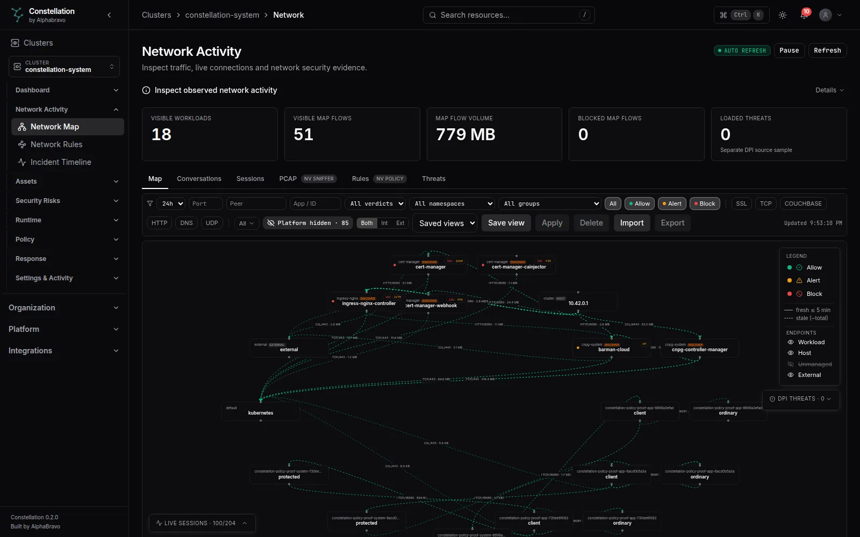Toggle the light/dark theme sun icon

pyautogui.click(x=783, y=15)
